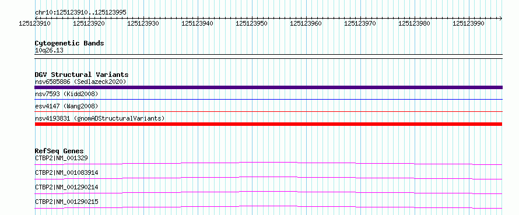The width and height of the screenshot is (519, 215).
Task: Click ruler position 125123920
Action: click(x=89, y=23)
